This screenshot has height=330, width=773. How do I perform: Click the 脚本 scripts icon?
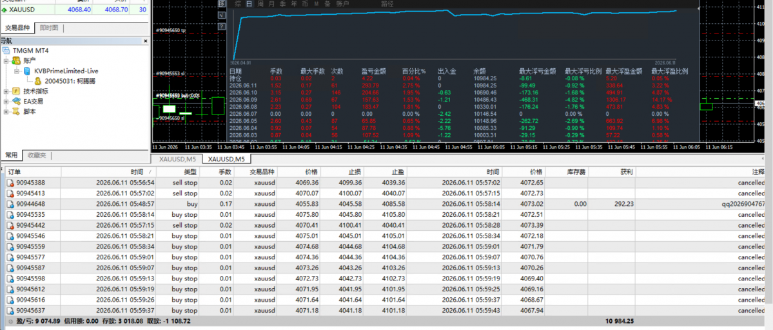point(15,112)
